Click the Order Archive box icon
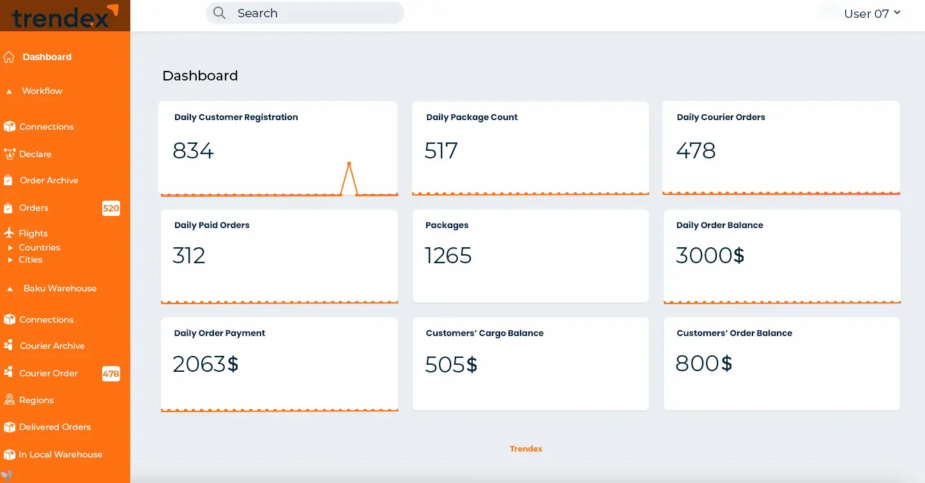925x483 pixels. click(8, 180)
